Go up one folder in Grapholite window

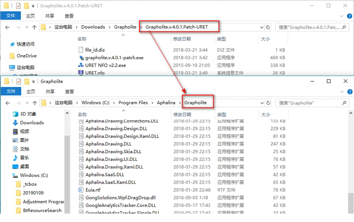[35, 103]
